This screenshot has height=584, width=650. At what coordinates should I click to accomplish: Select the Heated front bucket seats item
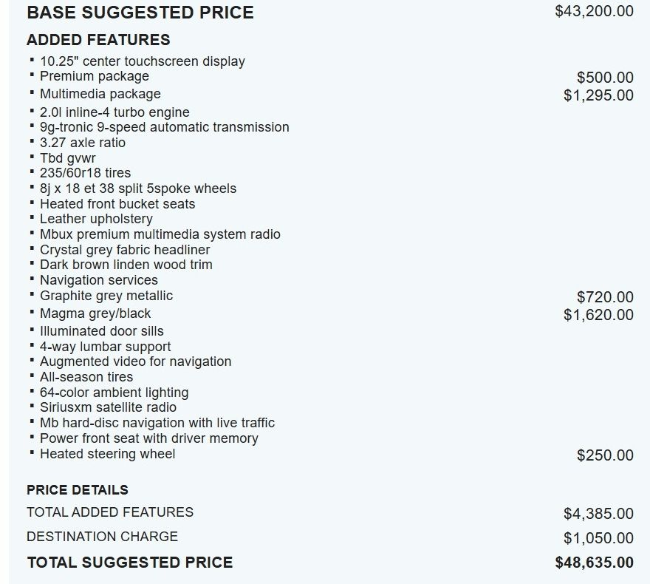click(117, 204)
